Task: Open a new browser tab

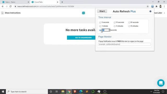Action: tap(62, 2)
